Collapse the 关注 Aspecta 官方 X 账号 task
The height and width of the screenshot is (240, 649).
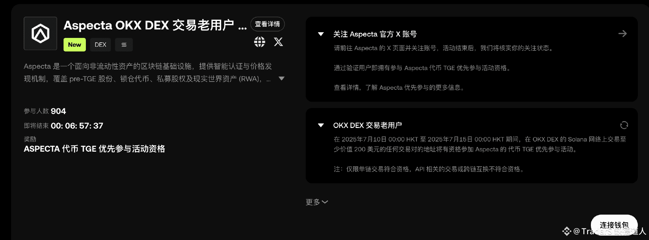[x=321, y=34]
